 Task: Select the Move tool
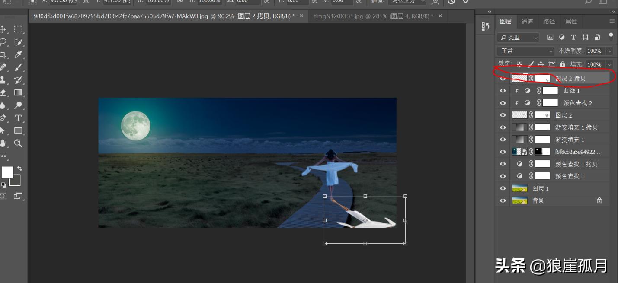click(x=6, y=29)
